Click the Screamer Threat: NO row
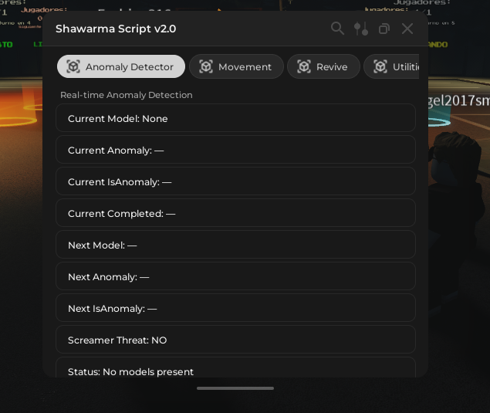 point(235,340)
